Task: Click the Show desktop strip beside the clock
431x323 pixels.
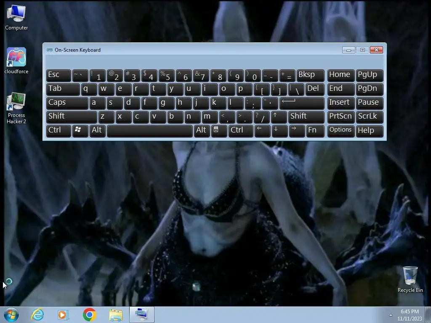Action: 428,315
